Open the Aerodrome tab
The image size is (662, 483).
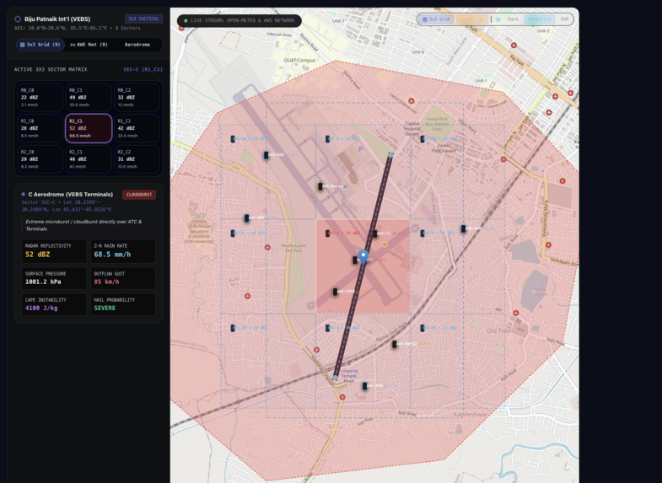[137, 45]
